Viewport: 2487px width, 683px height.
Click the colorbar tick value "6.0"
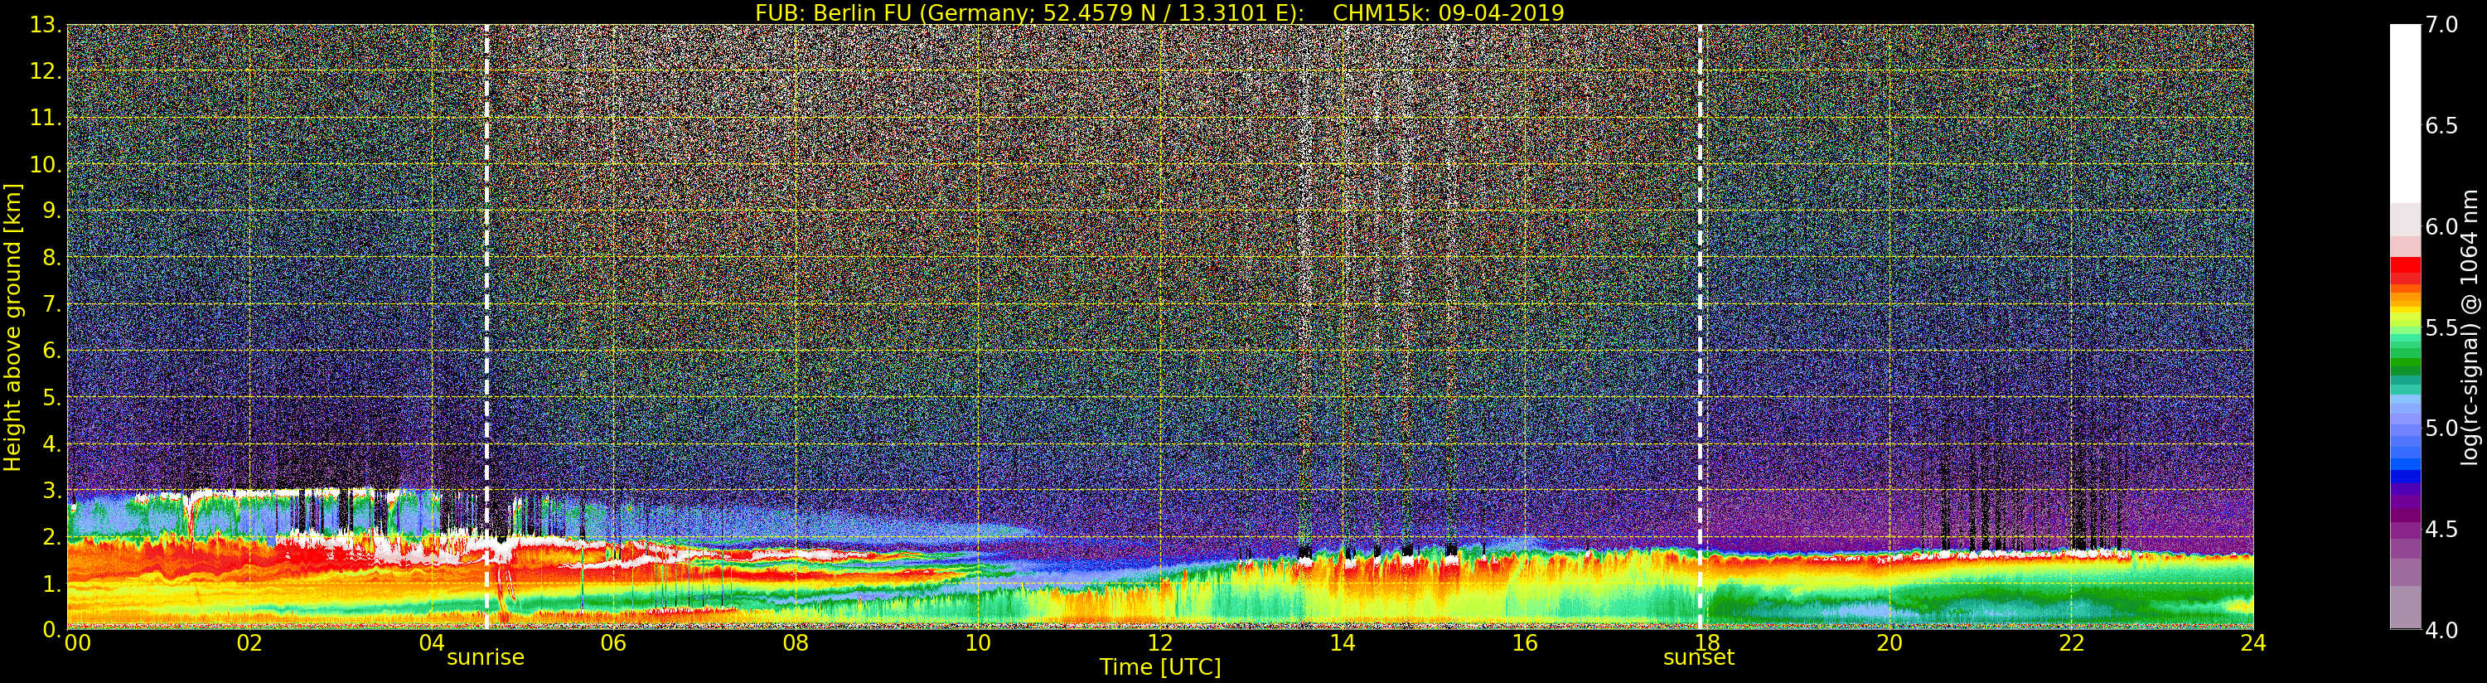[x=2441, y=226]
